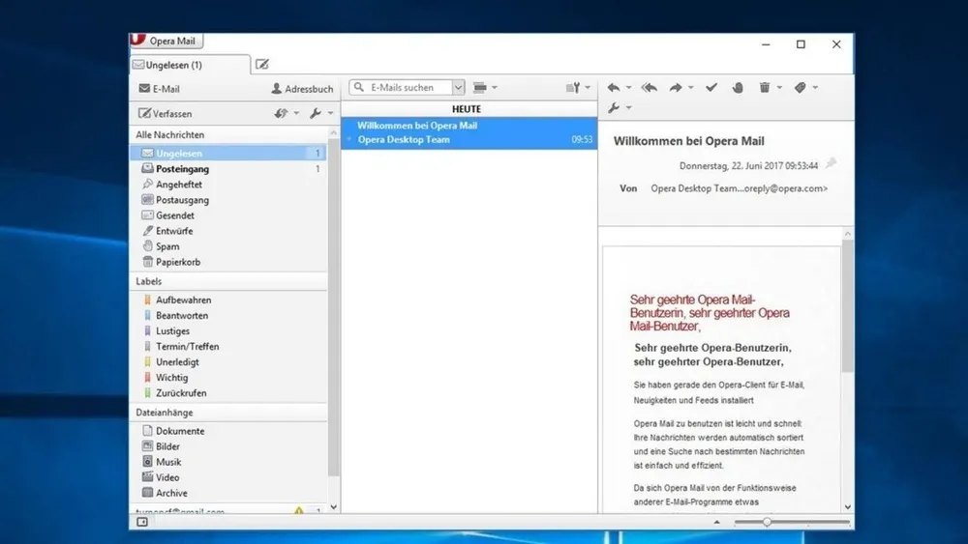Open Gesendet folder
The height and width of the screenshot is (544, 968).
click(228, 215)
